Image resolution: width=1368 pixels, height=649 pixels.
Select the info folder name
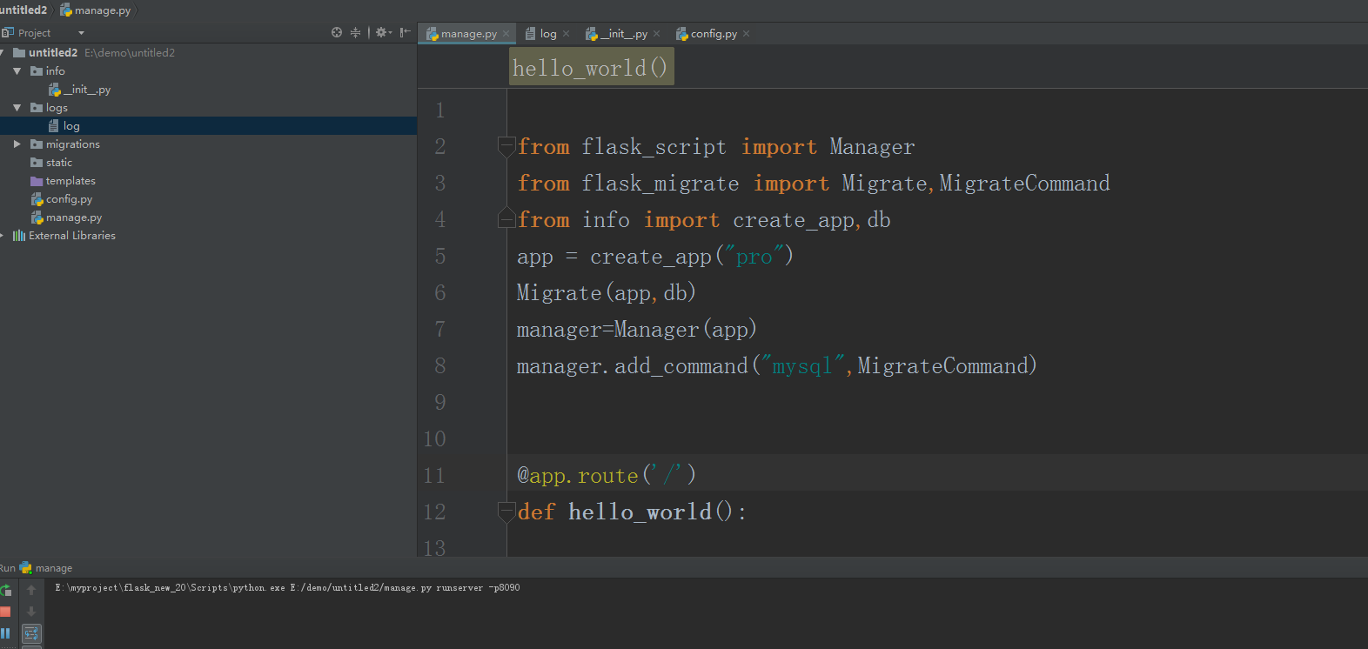56,70
